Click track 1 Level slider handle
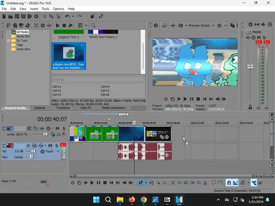 click(x=45, y=134)
